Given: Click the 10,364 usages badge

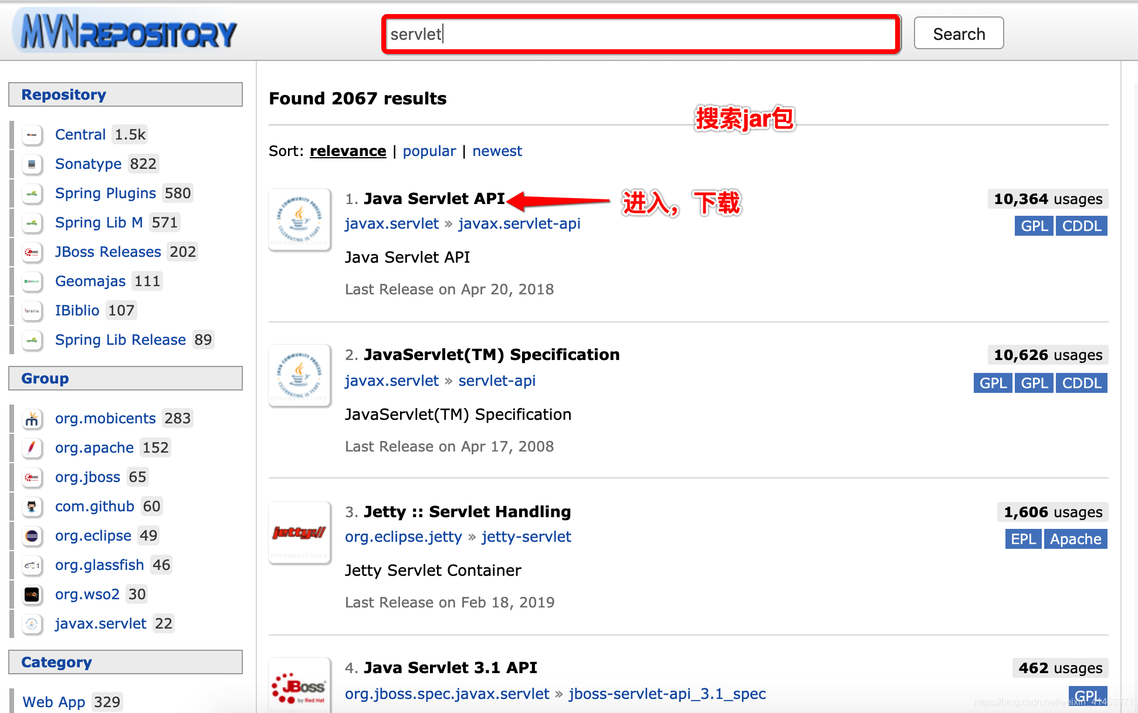Looking at the screenshot, I should [x=1048, y=199].
